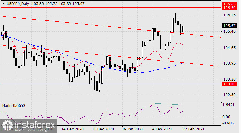Select the 103.00 red support level label
The height and width of the screenshot is (133, 241).
pyautogui.click(x=229, y=84)
